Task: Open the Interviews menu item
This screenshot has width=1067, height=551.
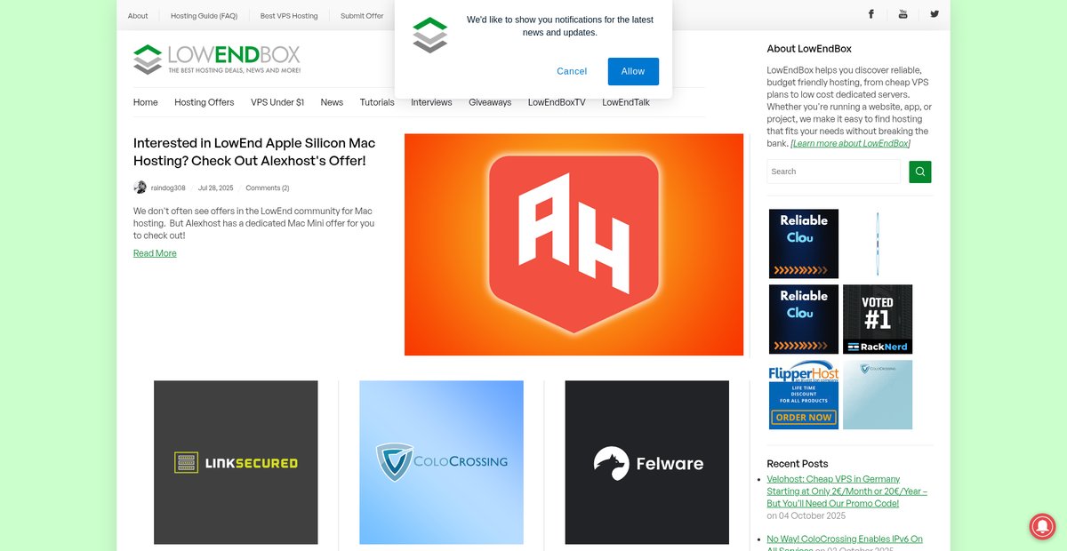Action: pos(431,102)
